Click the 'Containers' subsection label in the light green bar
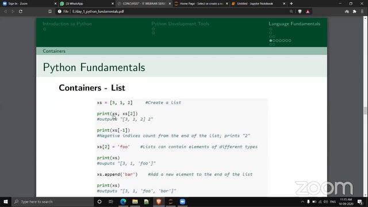The width and height of the screenshot is (368, 207). point(54,51)
